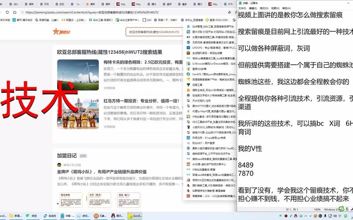This screenshot has height=220, width=353.
Task: Open CentOS 7更改yum源 bookmark entry
Action: click(x=212, y=74)
